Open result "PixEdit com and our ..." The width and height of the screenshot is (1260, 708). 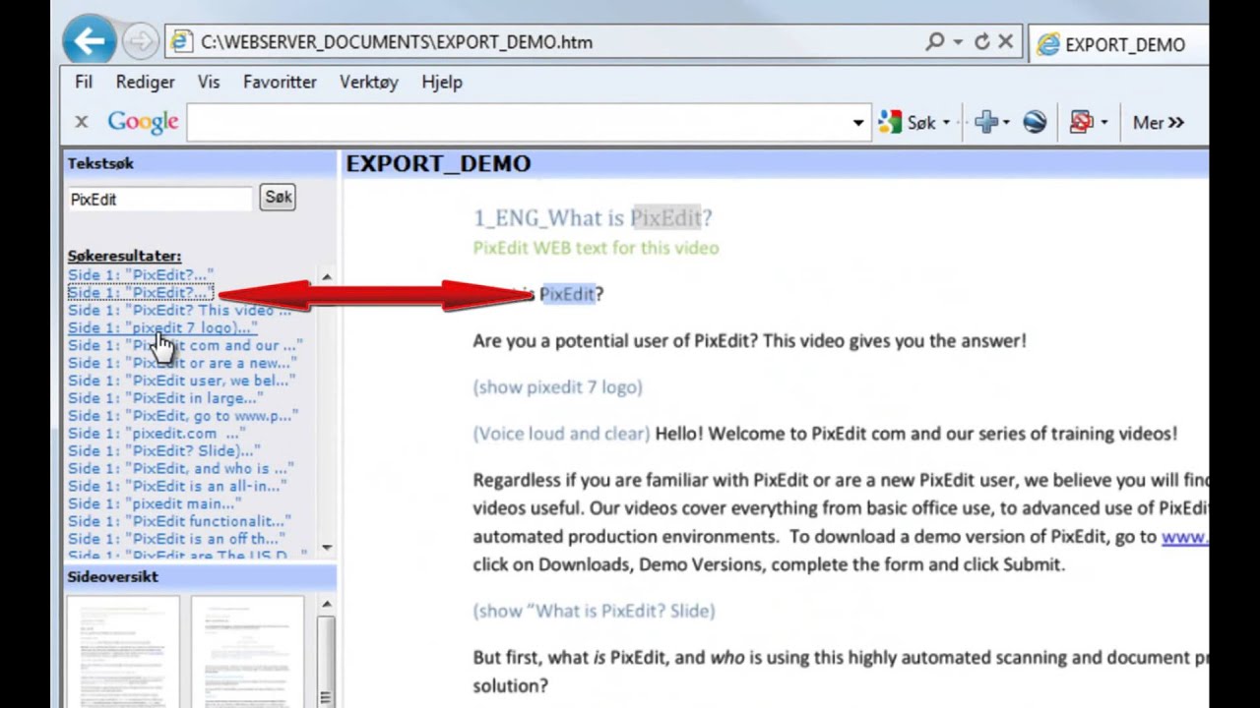(x=185, y=345)
